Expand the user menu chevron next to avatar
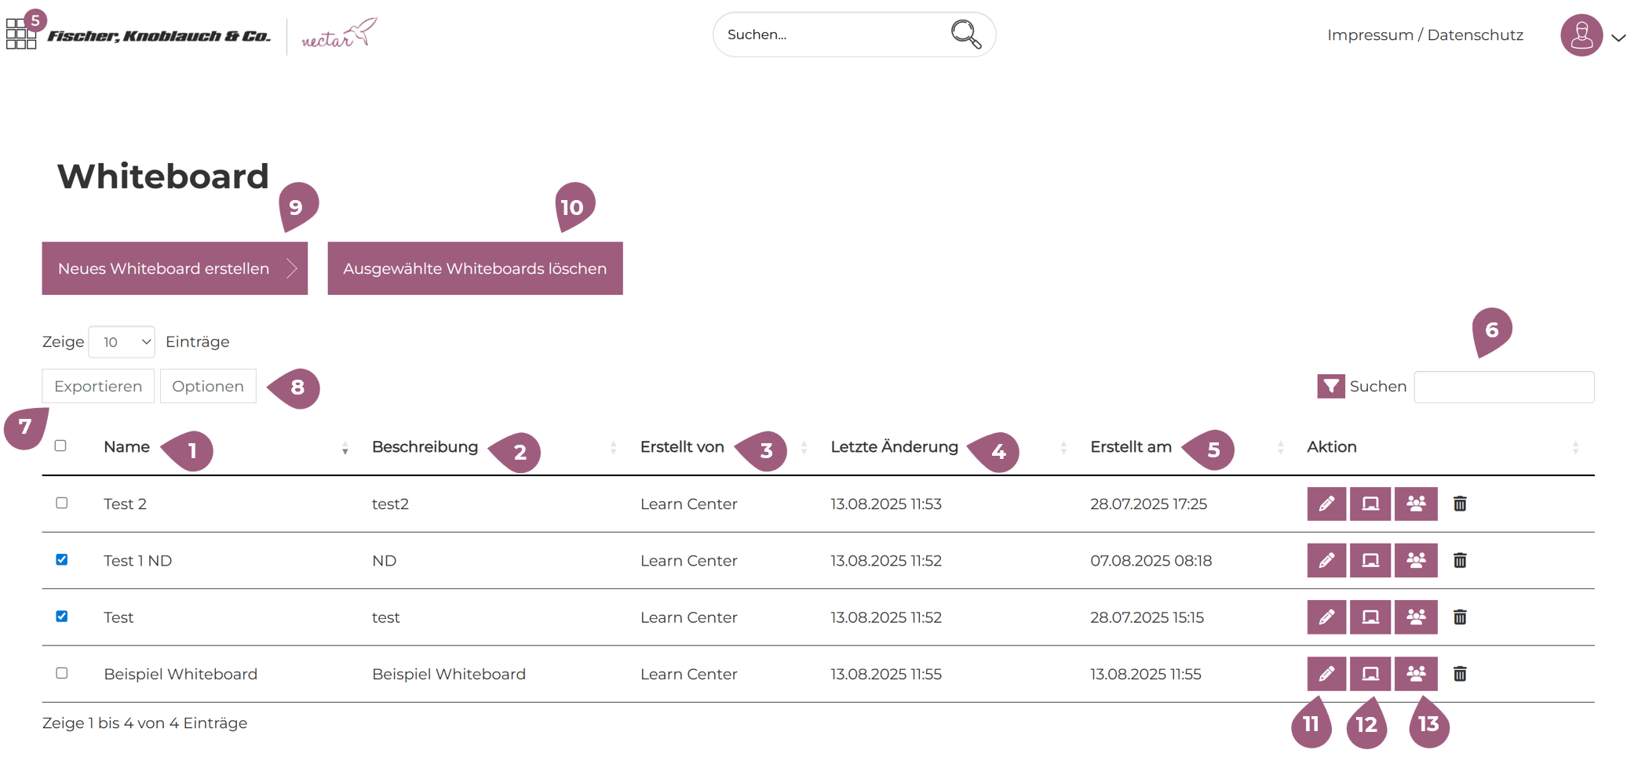Screen dimensions: 1634x757 tap(1618, 38)
